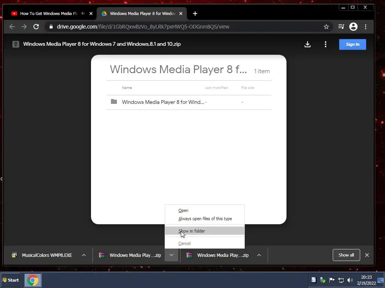Screen dimensions: 385x288
Task: Sort by the File size column header
Action: 247,88
